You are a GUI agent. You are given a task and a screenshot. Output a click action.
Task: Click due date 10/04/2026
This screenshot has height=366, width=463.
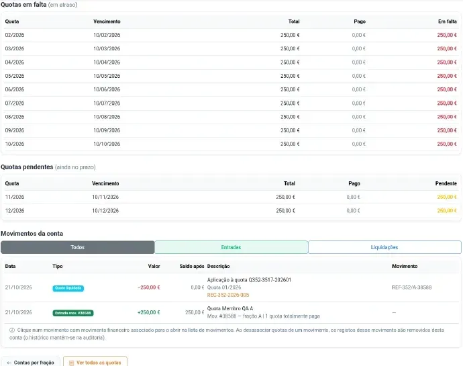[107, 62]
